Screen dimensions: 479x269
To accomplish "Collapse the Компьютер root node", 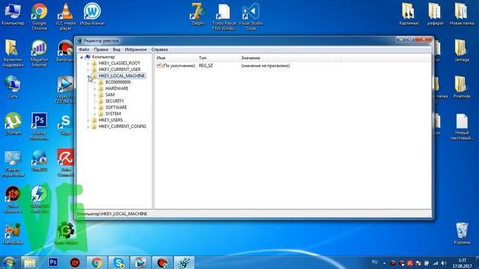I will point(82,57).
